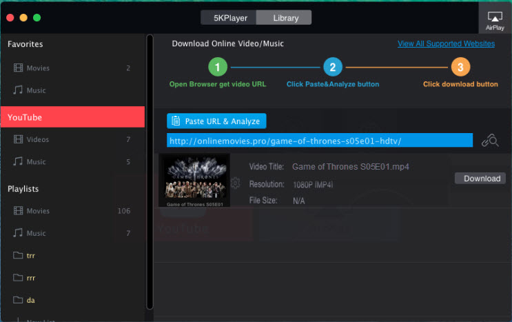
Task: Open the Favorites Music list
Action: 72,90
